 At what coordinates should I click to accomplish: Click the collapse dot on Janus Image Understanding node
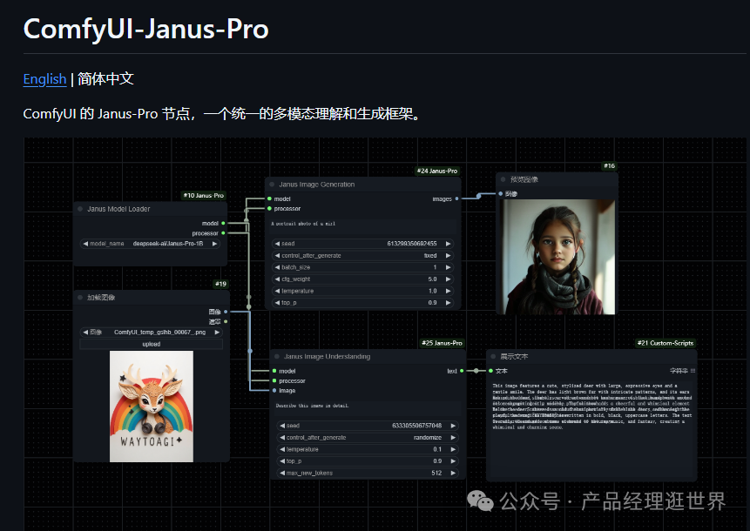pyautogui.click(x=275, y=357)
